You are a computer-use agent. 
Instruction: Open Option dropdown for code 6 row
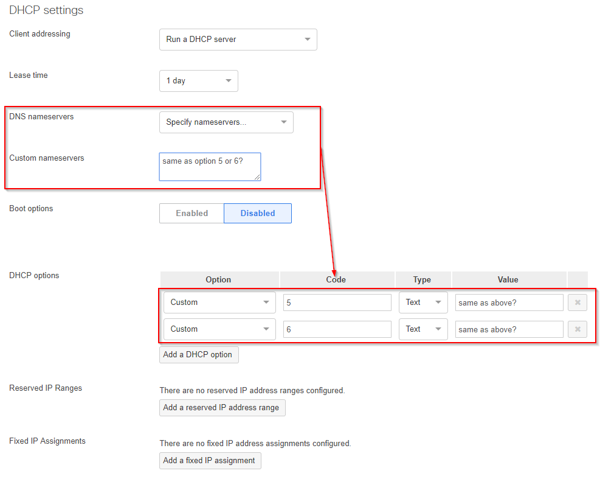pyautogui.click(x=219, y=329)
